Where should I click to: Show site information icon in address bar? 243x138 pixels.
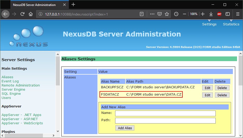[x=41, y=14]
